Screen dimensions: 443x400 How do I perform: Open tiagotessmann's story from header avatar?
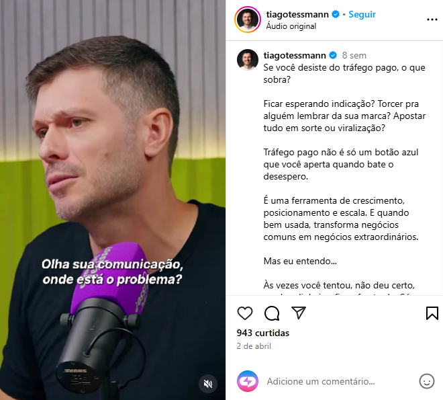coord(248,19)
